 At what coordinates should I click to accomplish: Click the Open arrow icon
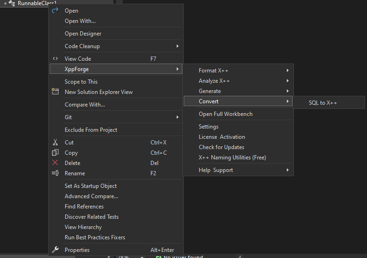pyautogui.click(x=55, y=10)
